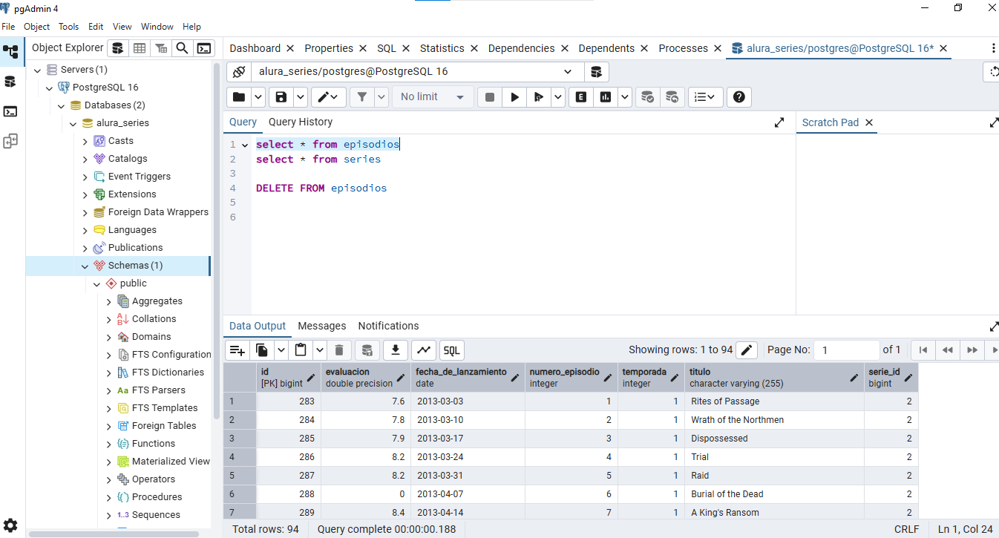Click the Explain Analyze chart icon
The image size is (999, 538).
click(x=606, y=97)
